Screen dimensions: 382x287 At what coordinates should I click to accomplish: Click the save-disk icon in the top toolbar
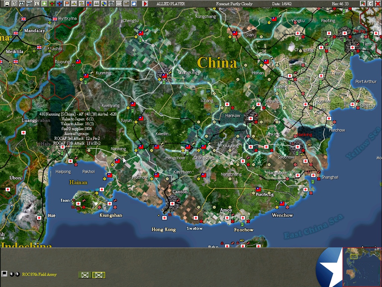(x=7, y=3)
